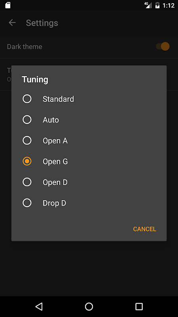The height and width of the screenshot is (317, 178).
Task: Toggle the Dark theme switch
Action: [x=163, y=46]
